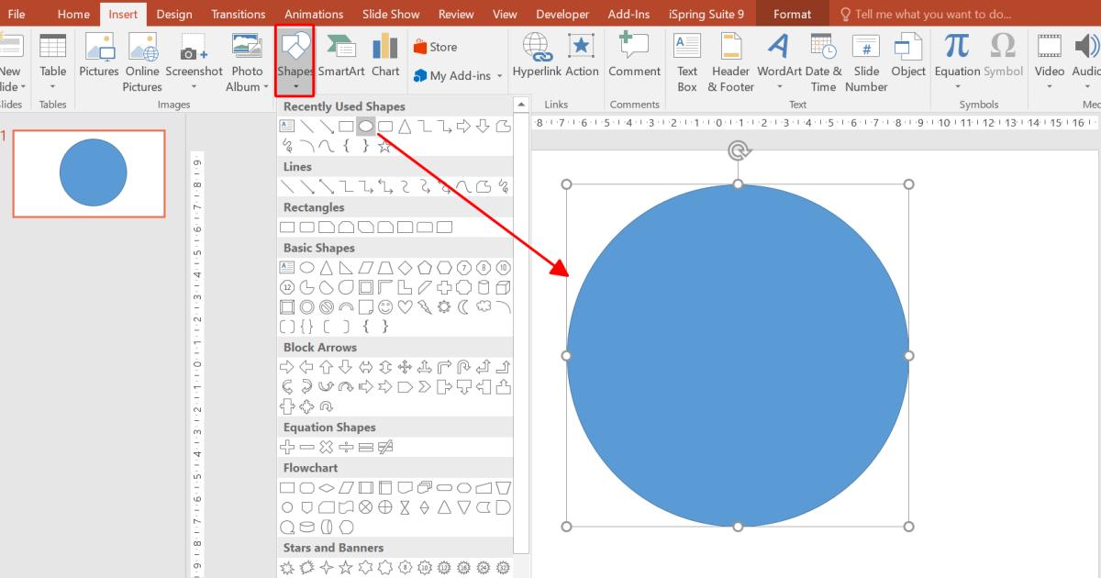1101x578 pixels.
Task: Insert a Table
Action: (x=52, y=60)
